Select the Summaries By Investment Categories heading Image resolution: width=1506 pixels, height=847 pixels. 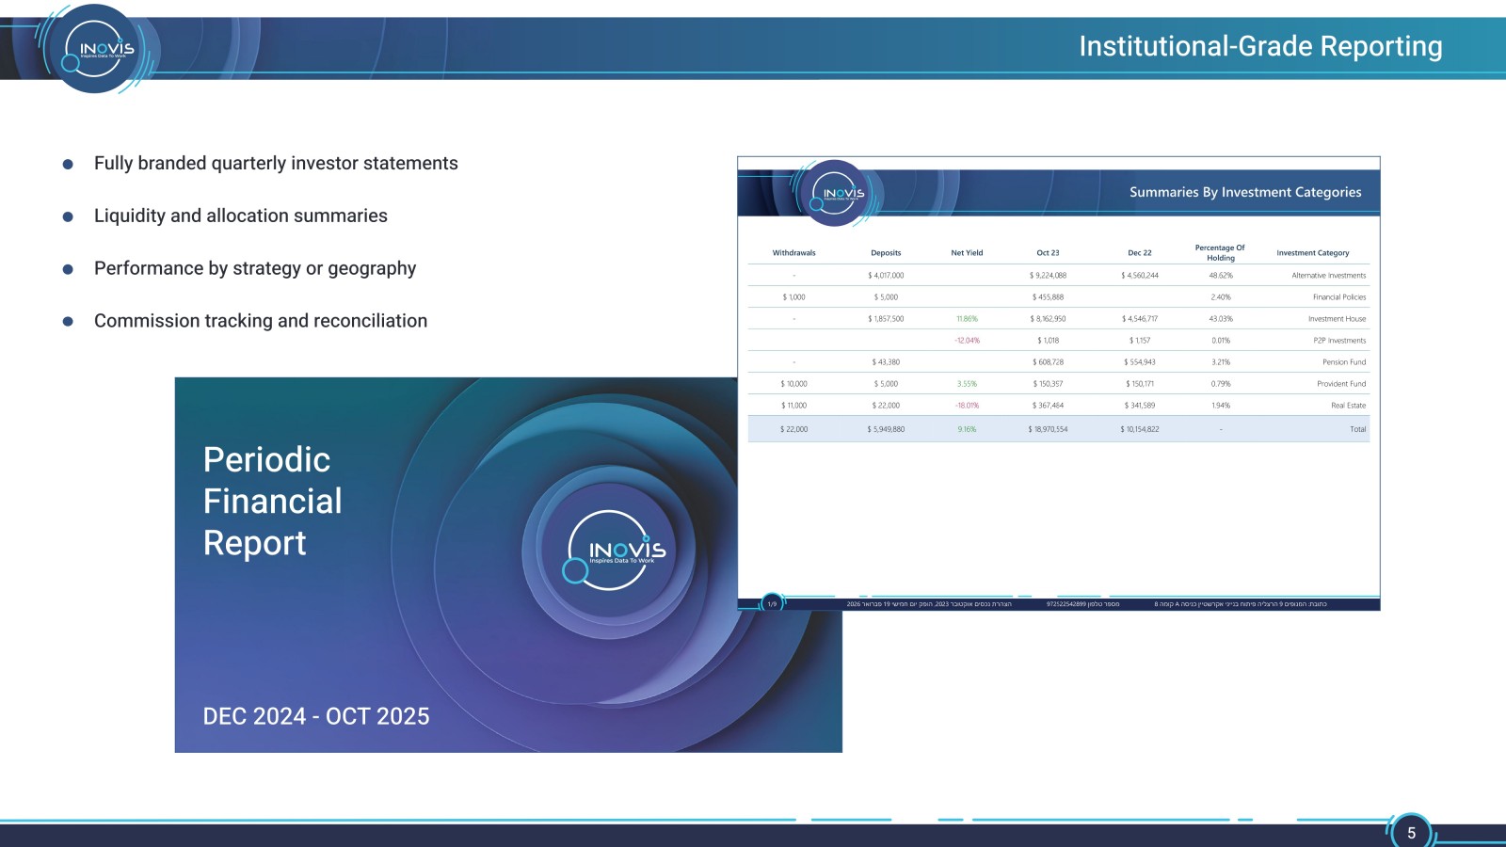[x=1245, y=192]
